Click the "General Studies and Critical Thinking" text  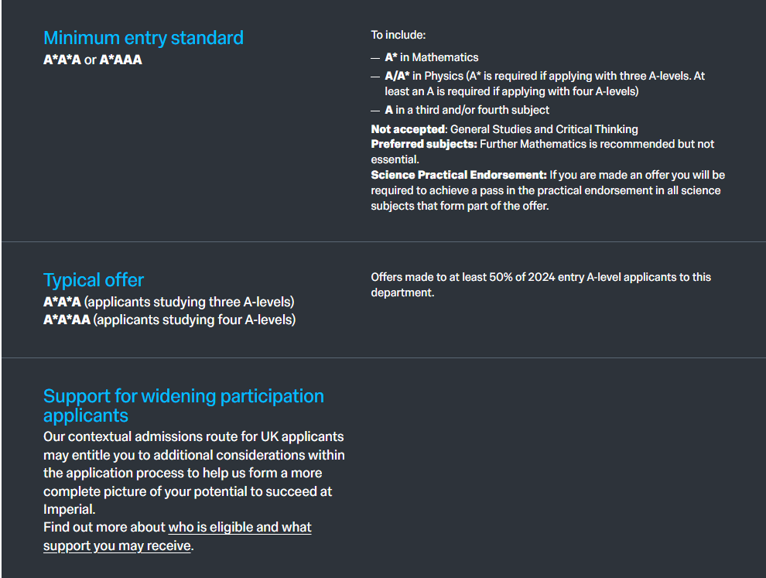(544, 129)
